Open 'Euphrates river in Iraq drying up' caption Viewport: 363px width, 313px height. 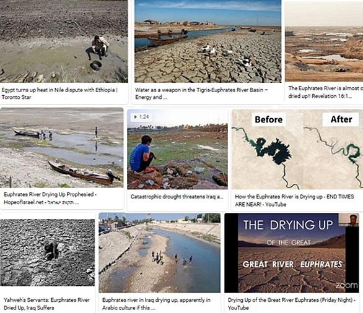point(156,304)
